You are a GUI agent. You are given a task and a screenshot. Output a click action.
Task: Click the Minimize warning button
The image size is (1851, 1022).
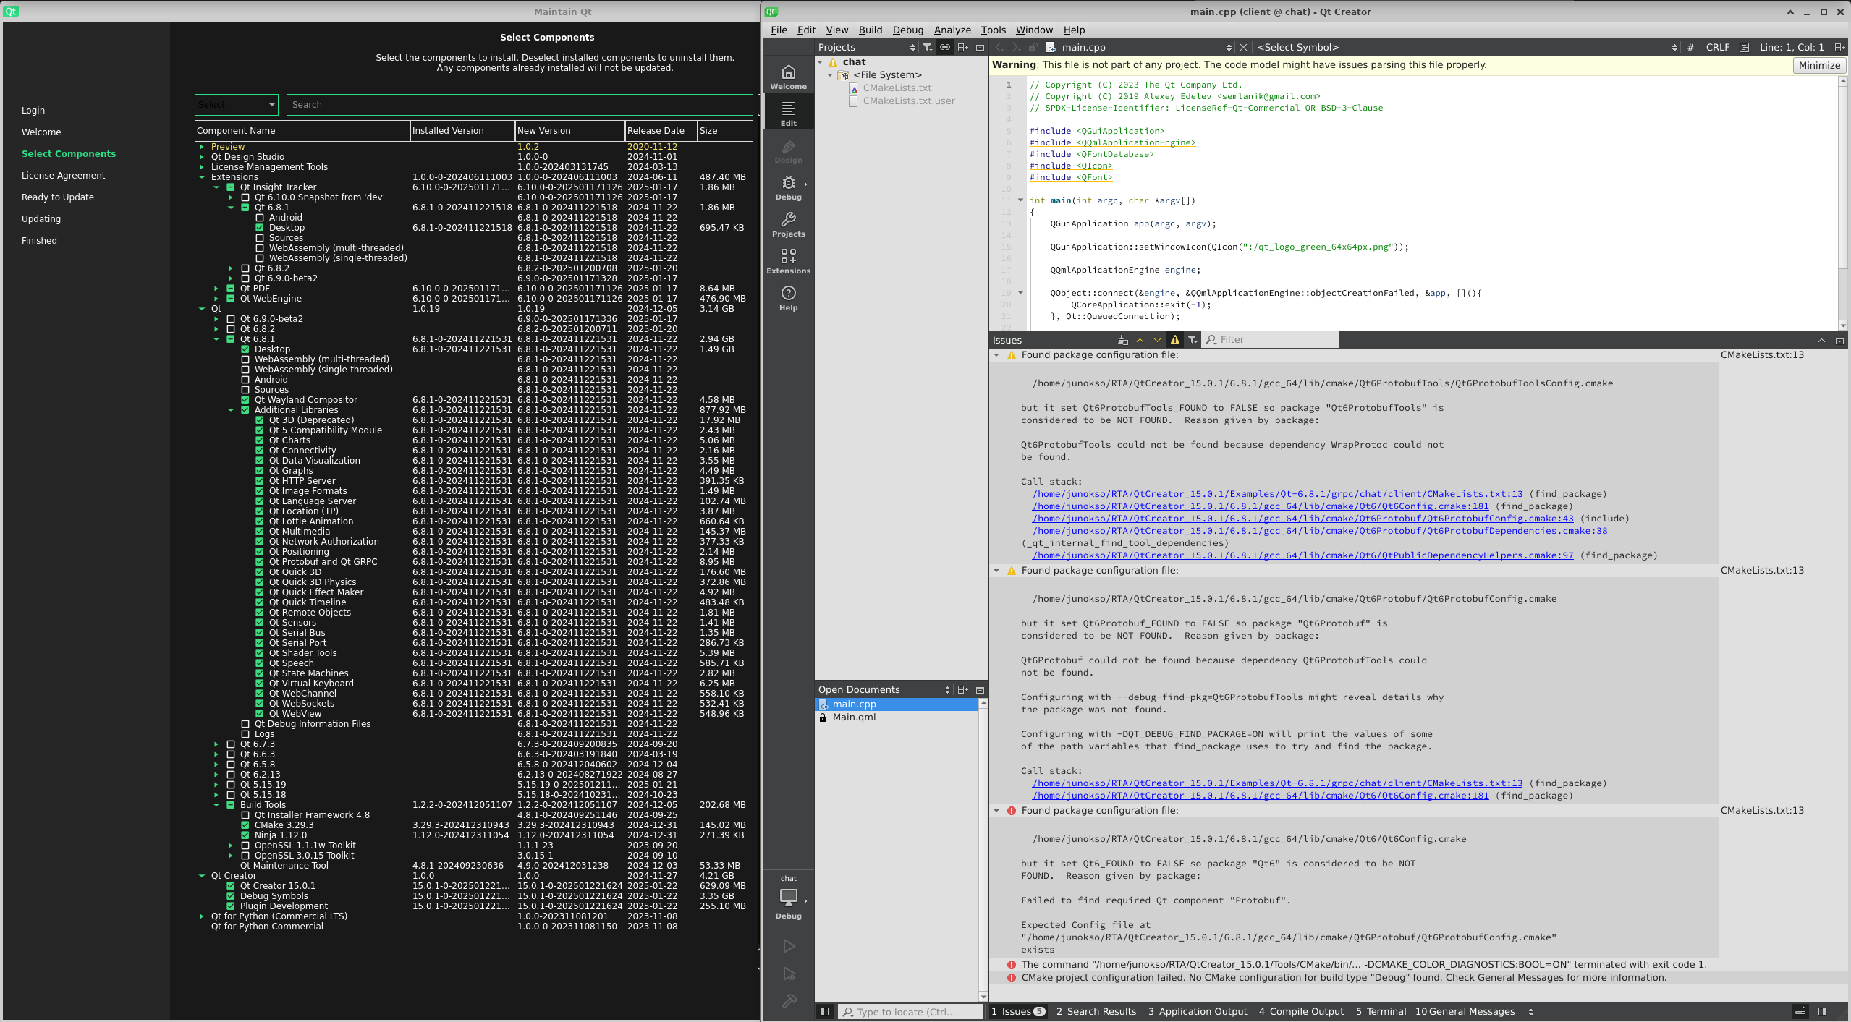(1819, 65)
